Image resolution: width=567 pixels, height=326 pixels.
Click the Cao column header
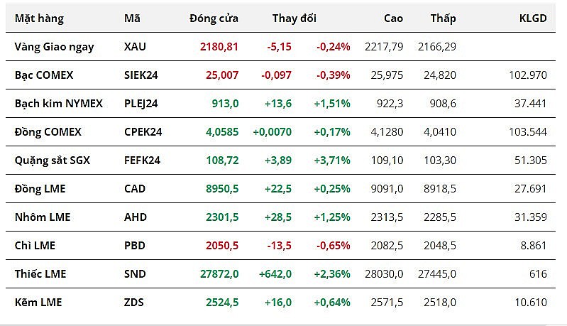point(393,18)
